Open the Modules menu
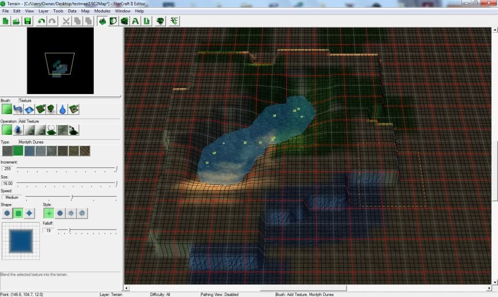The image size is (498, 297). coord(102,11)
